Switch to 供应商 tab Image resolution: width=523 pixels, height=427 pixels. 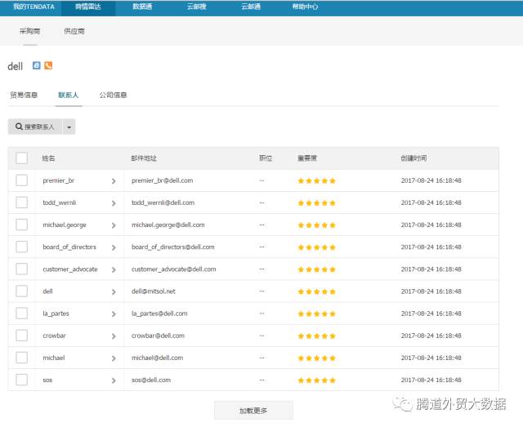[x=74, y=31]
